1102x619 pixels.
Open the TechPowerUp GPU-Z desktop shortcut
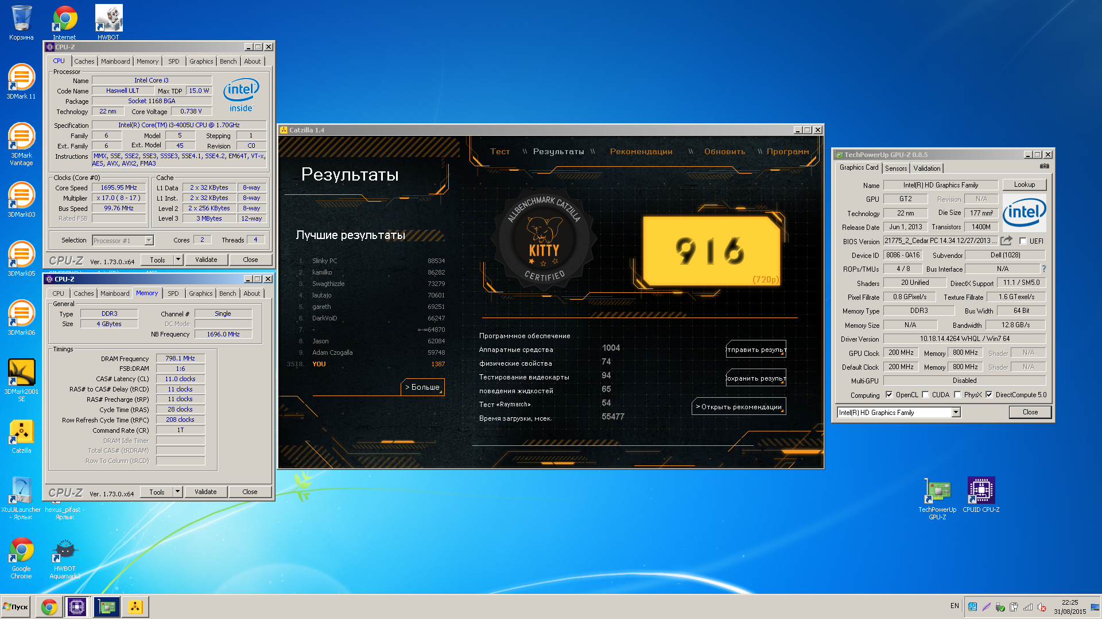[x=937, y=498]
